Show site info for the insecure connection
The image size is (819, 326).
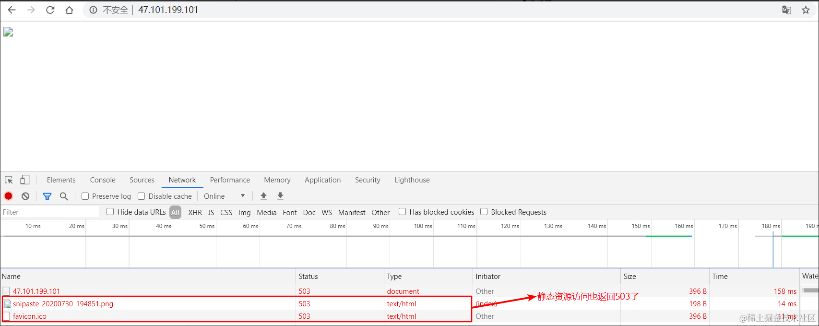pyautogui.click(x=94, y=10)
